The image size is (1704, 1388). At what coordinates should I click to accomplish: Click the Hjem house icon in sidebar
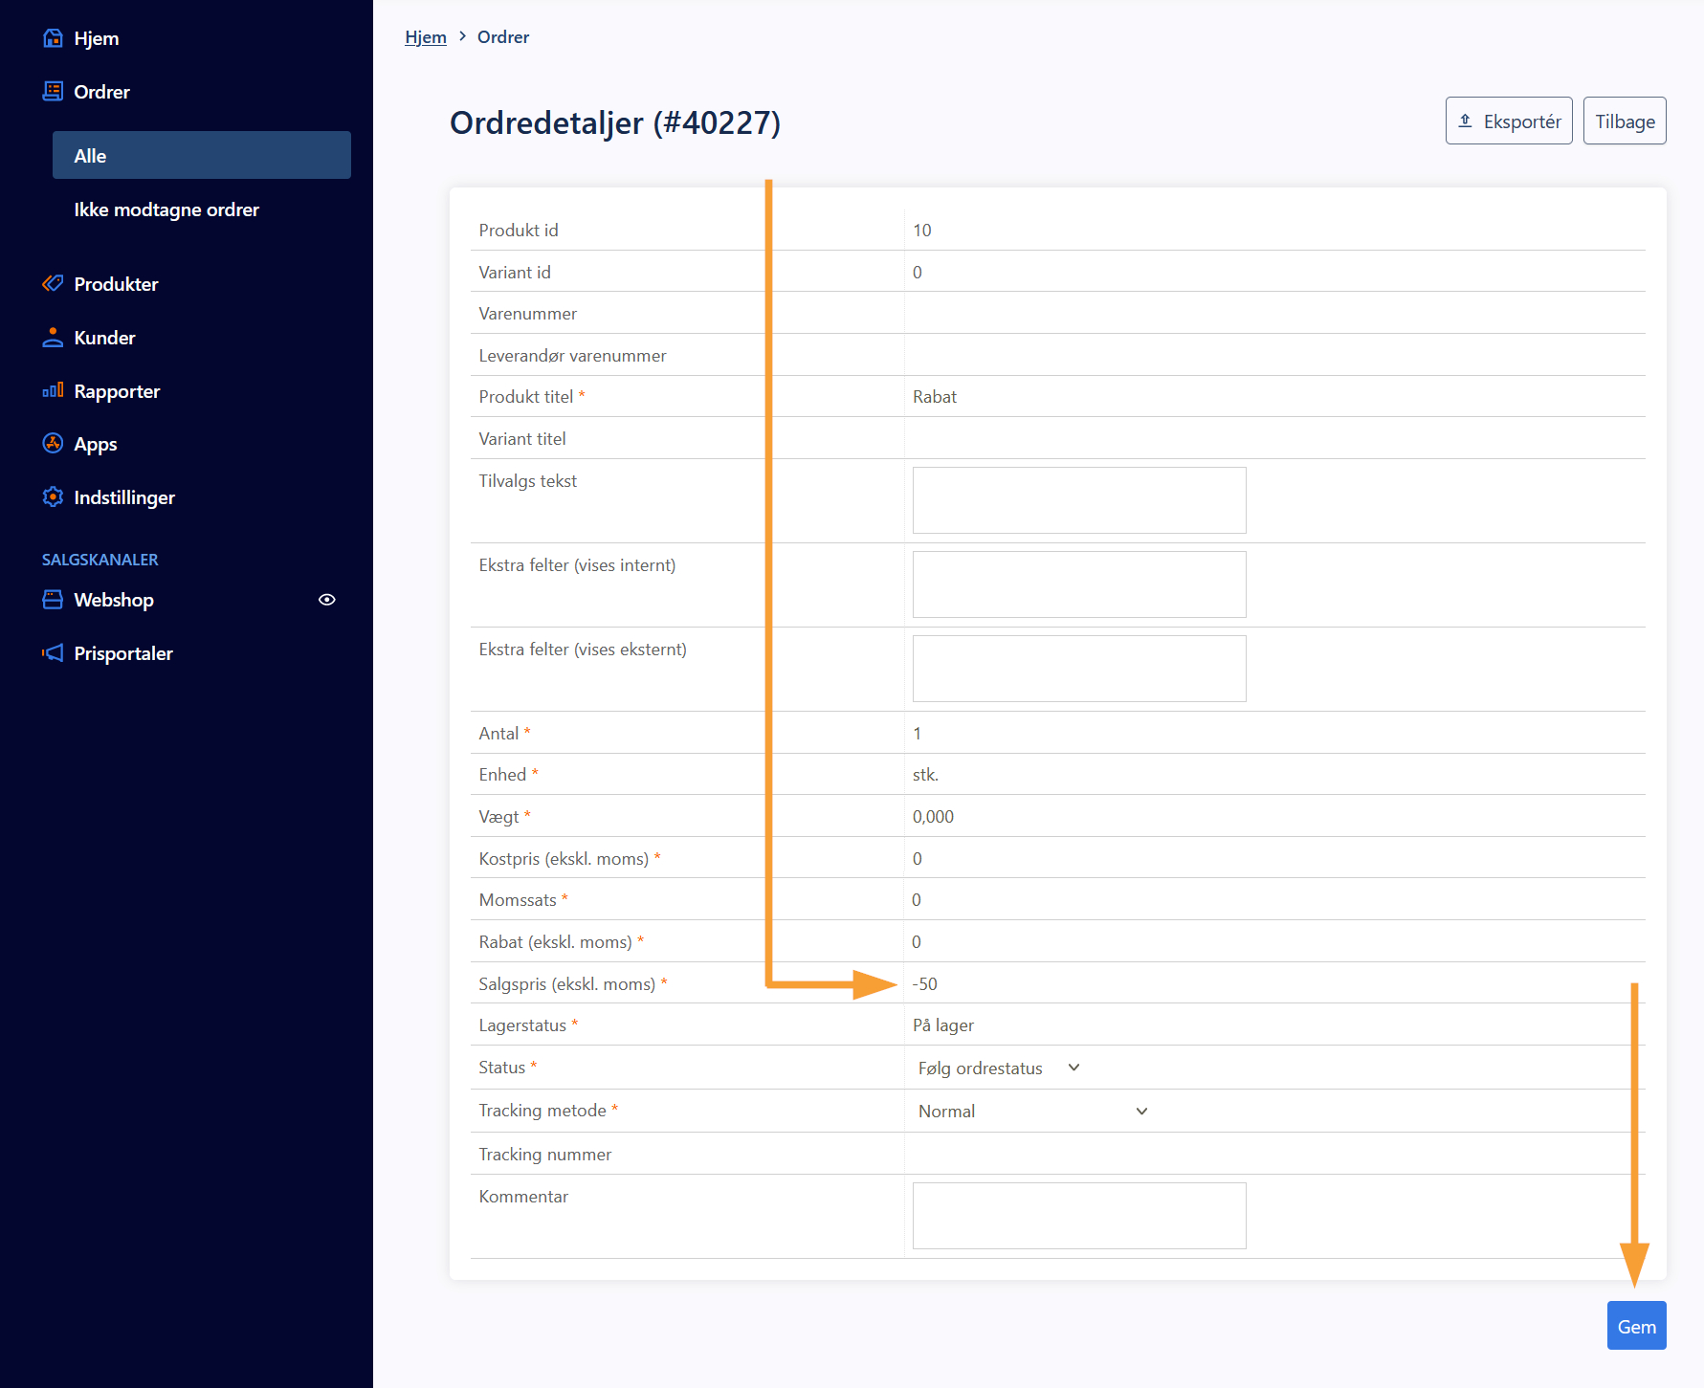click(54, 38)
